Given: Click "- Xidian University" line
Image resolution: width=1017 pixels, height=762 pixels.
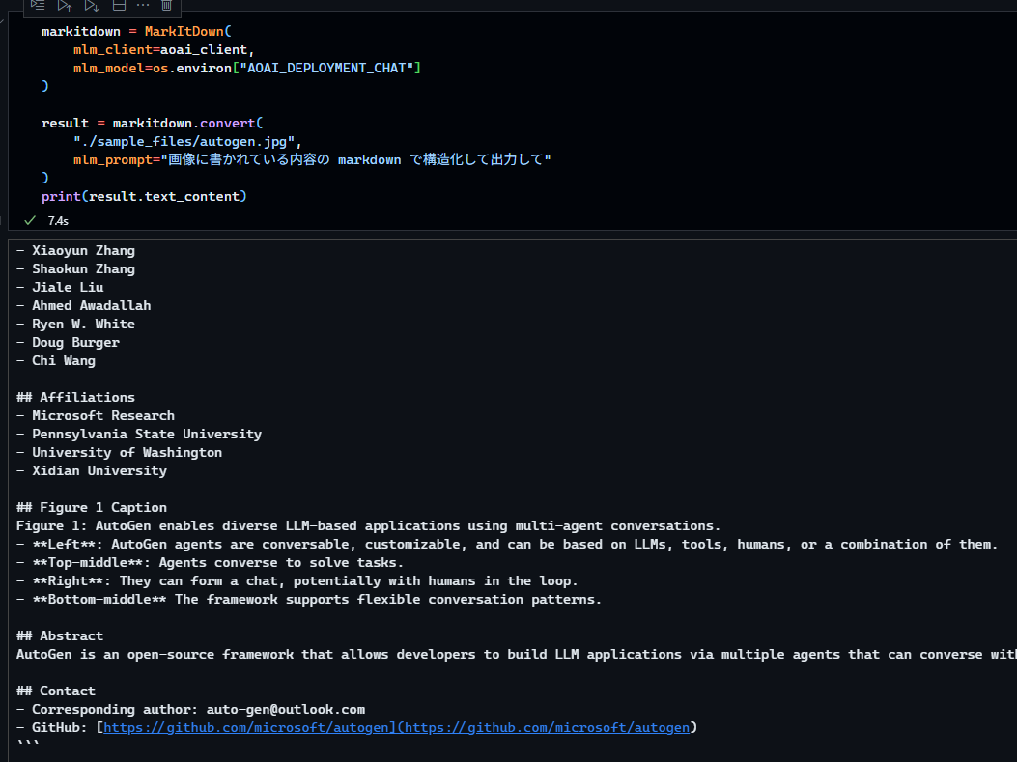Looking at the screenshot, I should coord(92,471).
